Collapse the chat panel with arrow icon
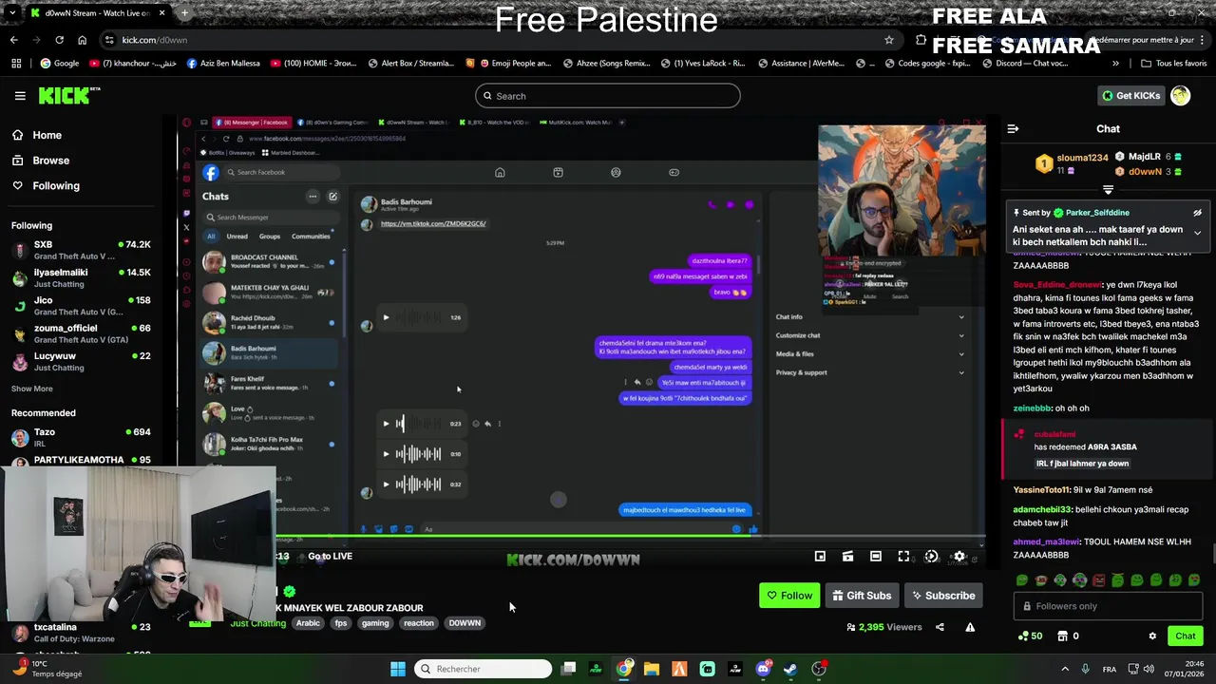 [1013, 128]
